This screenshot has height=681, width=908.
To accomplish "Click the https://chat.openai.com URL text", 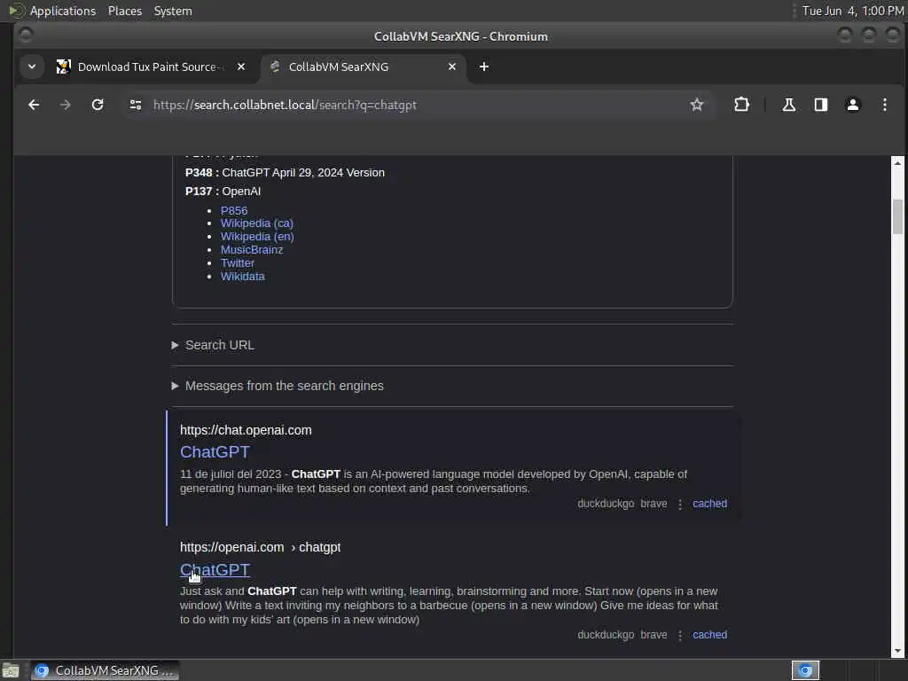I will click(x=246, y=430).
